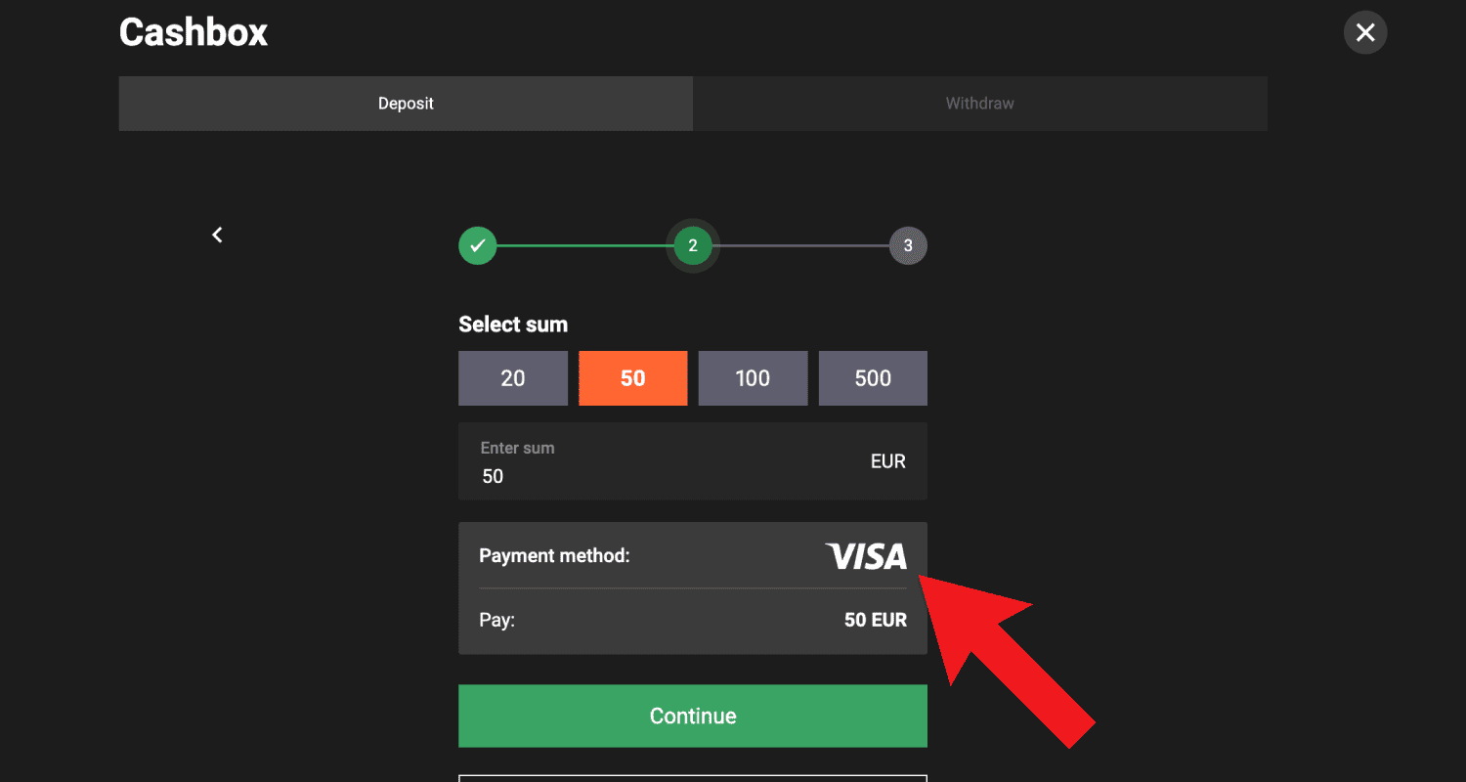Go back using the left chevron arrow
The width and height of the screenshot is (1466, 782).
pyautogui.click(x=217, y=235)
